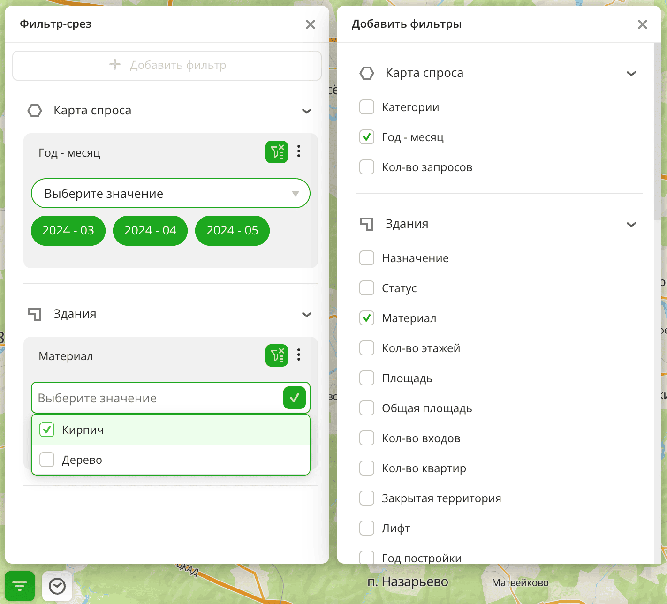Open the Материал three-dot options menu
This screenshot has width=667, height=604.
point(299,355)
